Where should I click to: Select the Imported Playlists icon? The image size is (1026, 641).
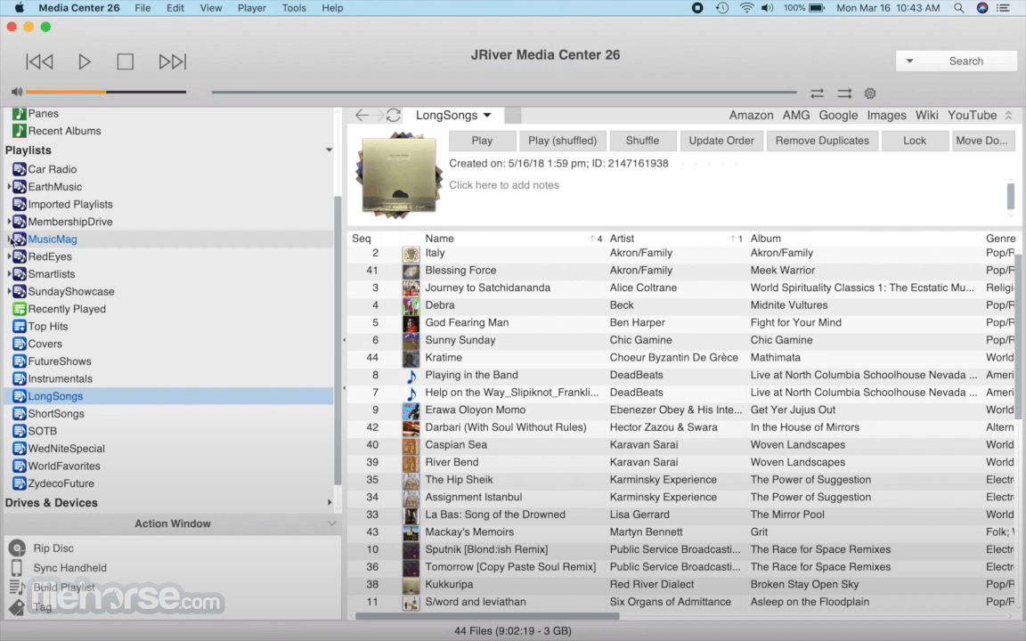(x=20, y=204)
